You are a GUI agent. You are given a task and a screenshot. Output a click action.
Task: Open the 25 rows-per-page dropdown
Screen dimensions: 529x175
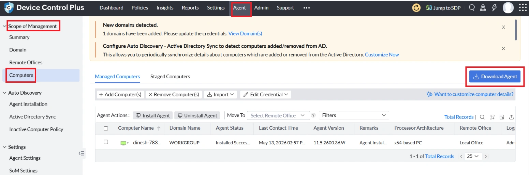pos(473,156)
